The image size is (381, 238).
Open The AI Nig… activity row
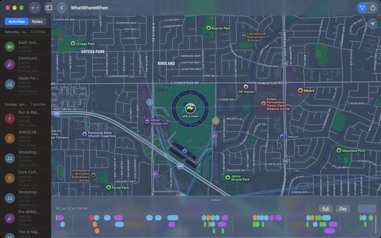[26, 234]
